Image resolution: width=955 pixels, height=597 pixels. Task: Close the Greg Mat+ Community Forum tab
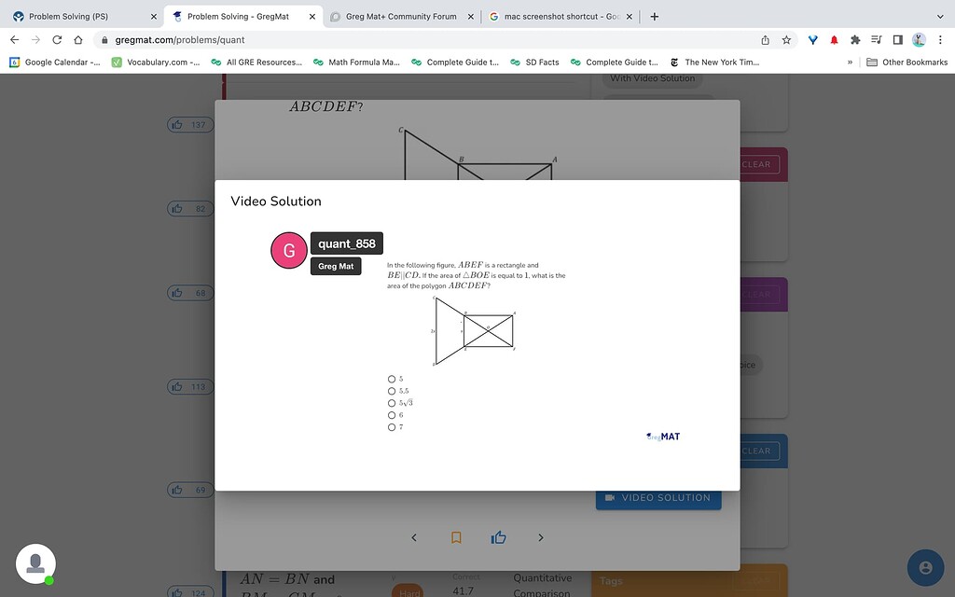470,17
